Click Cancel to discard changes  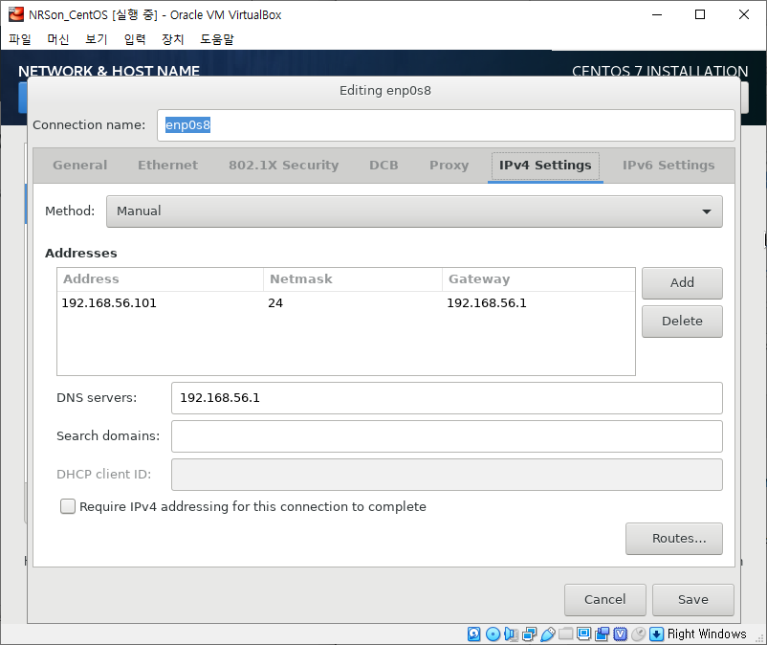coord(605,599)
